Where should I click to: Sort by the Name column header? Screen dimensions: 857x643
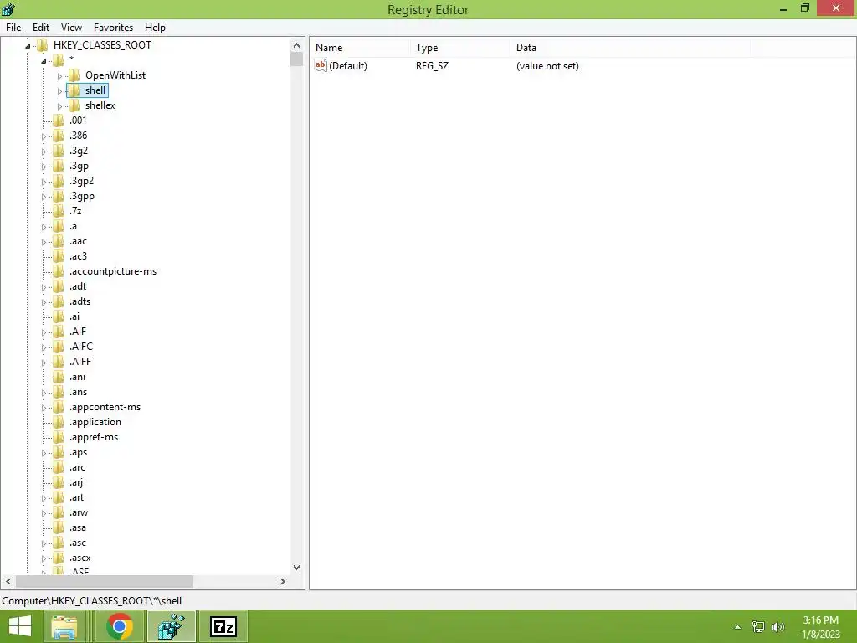coord(362,48)
